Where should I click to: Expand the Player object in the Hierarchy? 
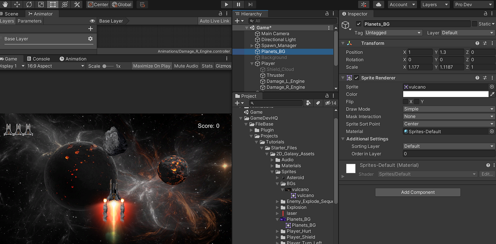[252, 63]
